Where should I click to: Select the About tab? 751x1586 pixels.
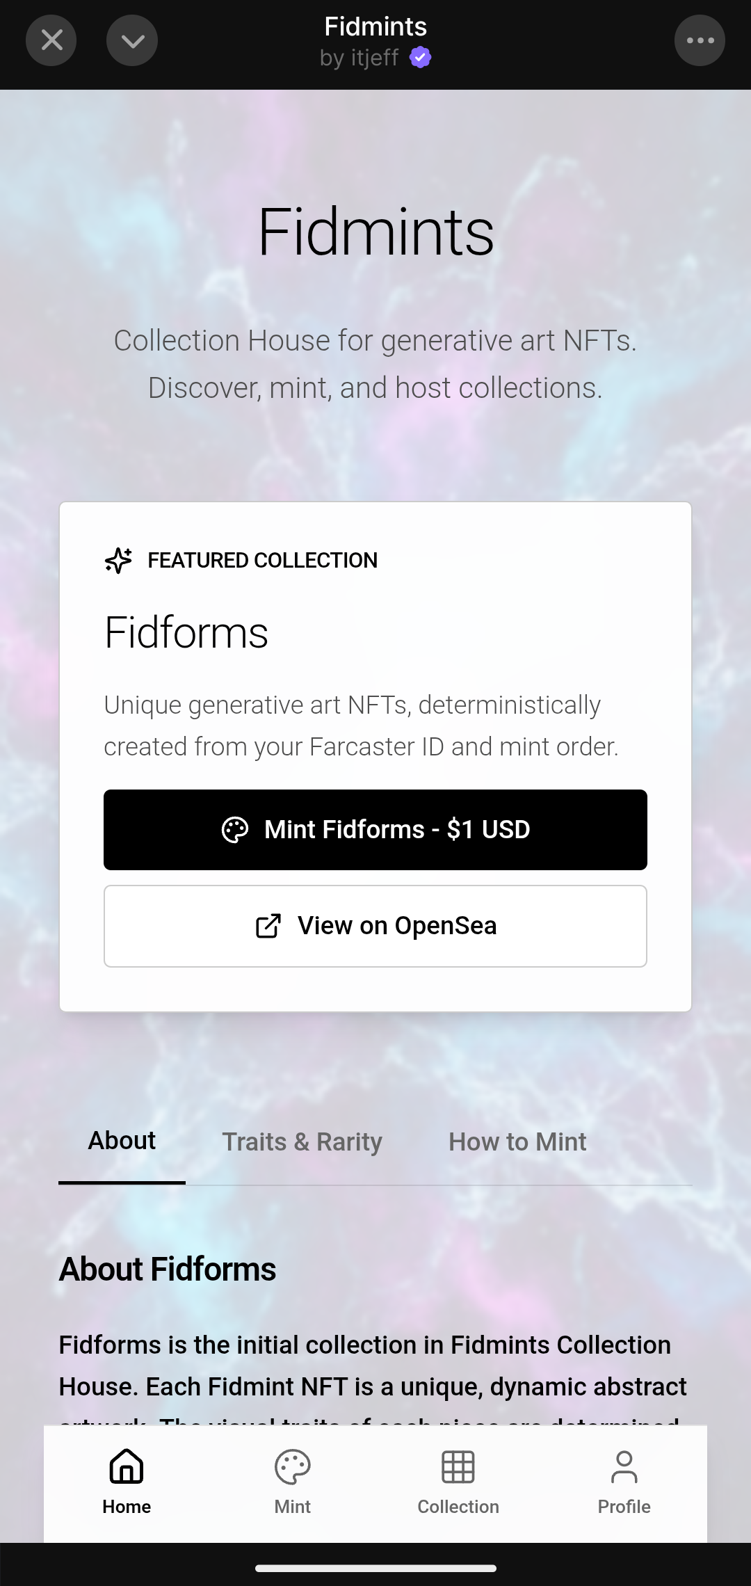pyautogui.click(x=121, y=1140)
